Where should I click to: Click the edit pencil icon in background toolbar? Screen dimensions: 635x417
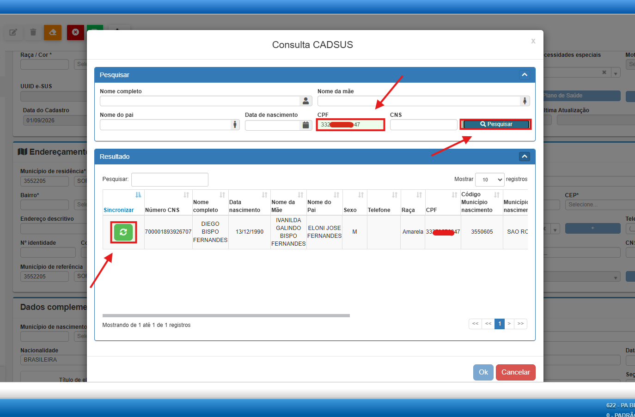13,32
